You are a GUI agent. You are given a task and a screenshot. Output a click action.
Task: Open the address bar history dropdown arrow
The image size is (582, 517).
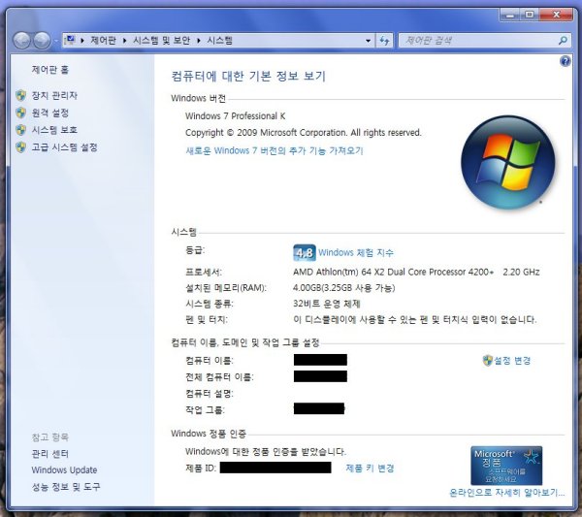[368, 41]
